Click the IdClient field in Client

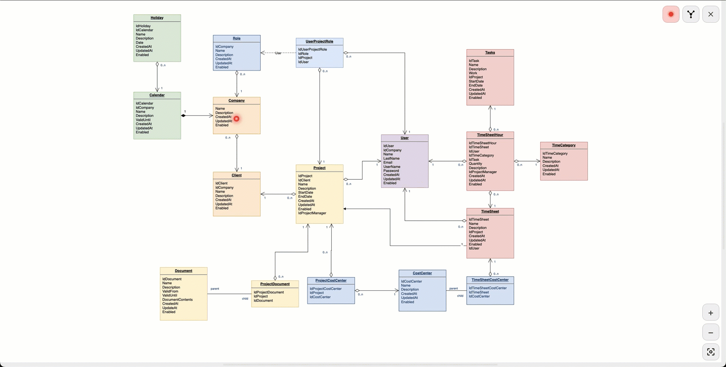221,183
